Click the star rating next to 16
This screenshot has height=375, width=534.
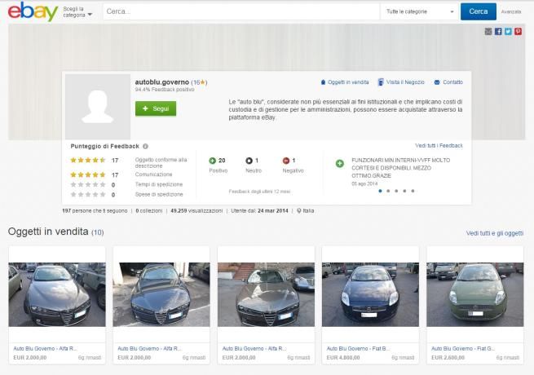203,82
